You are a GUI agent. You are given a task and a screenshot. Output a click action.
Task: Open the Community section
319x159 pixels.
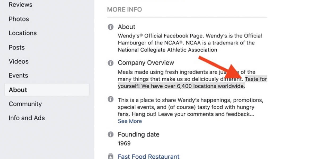coord(25,104)
